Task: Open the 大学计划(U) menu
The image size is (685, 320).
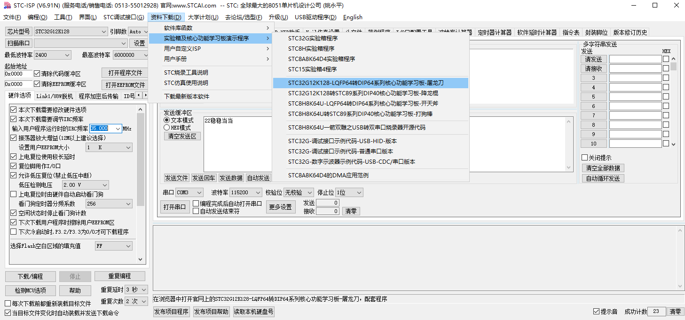Action: (203, 17)
